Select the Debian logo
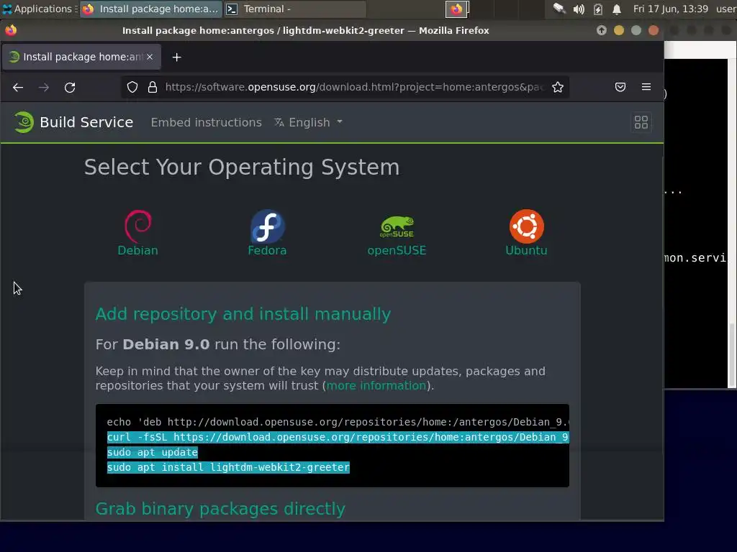 137,226
